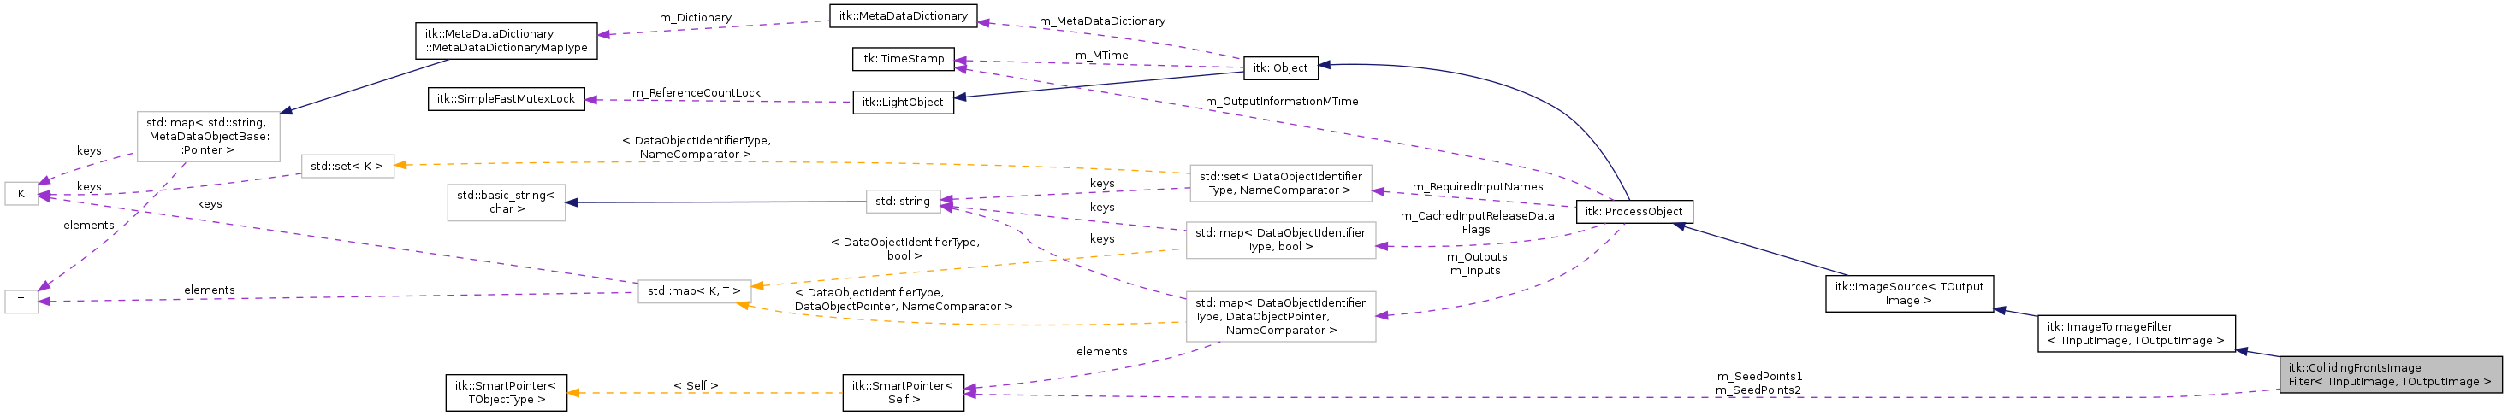Click the std::map< std::string, MetaDataObjectBase::Pointer > node
Viewport: 2508px width, 416px height.
pos(208,136)
